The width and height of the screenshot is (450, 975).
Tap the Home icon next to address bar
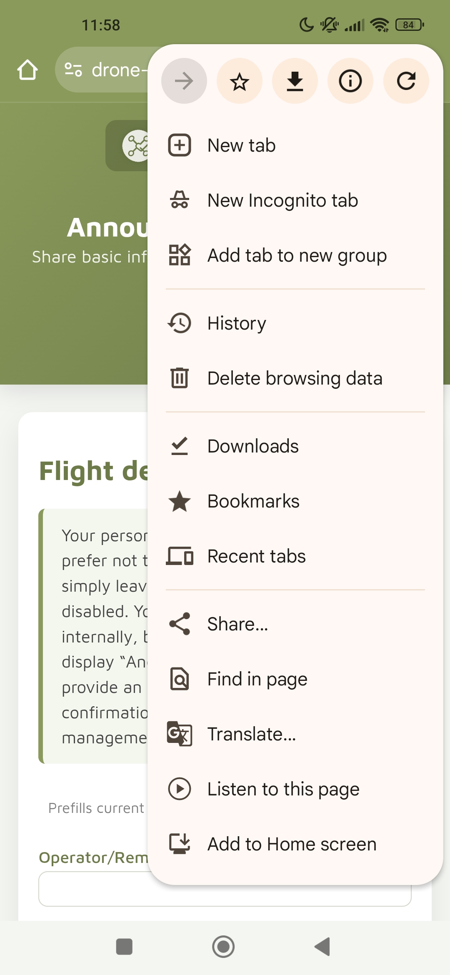[x=27, y=70]
